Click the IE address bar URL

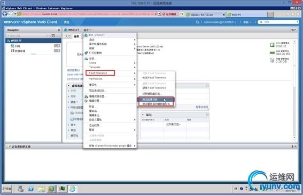click(x=88, y=14)
